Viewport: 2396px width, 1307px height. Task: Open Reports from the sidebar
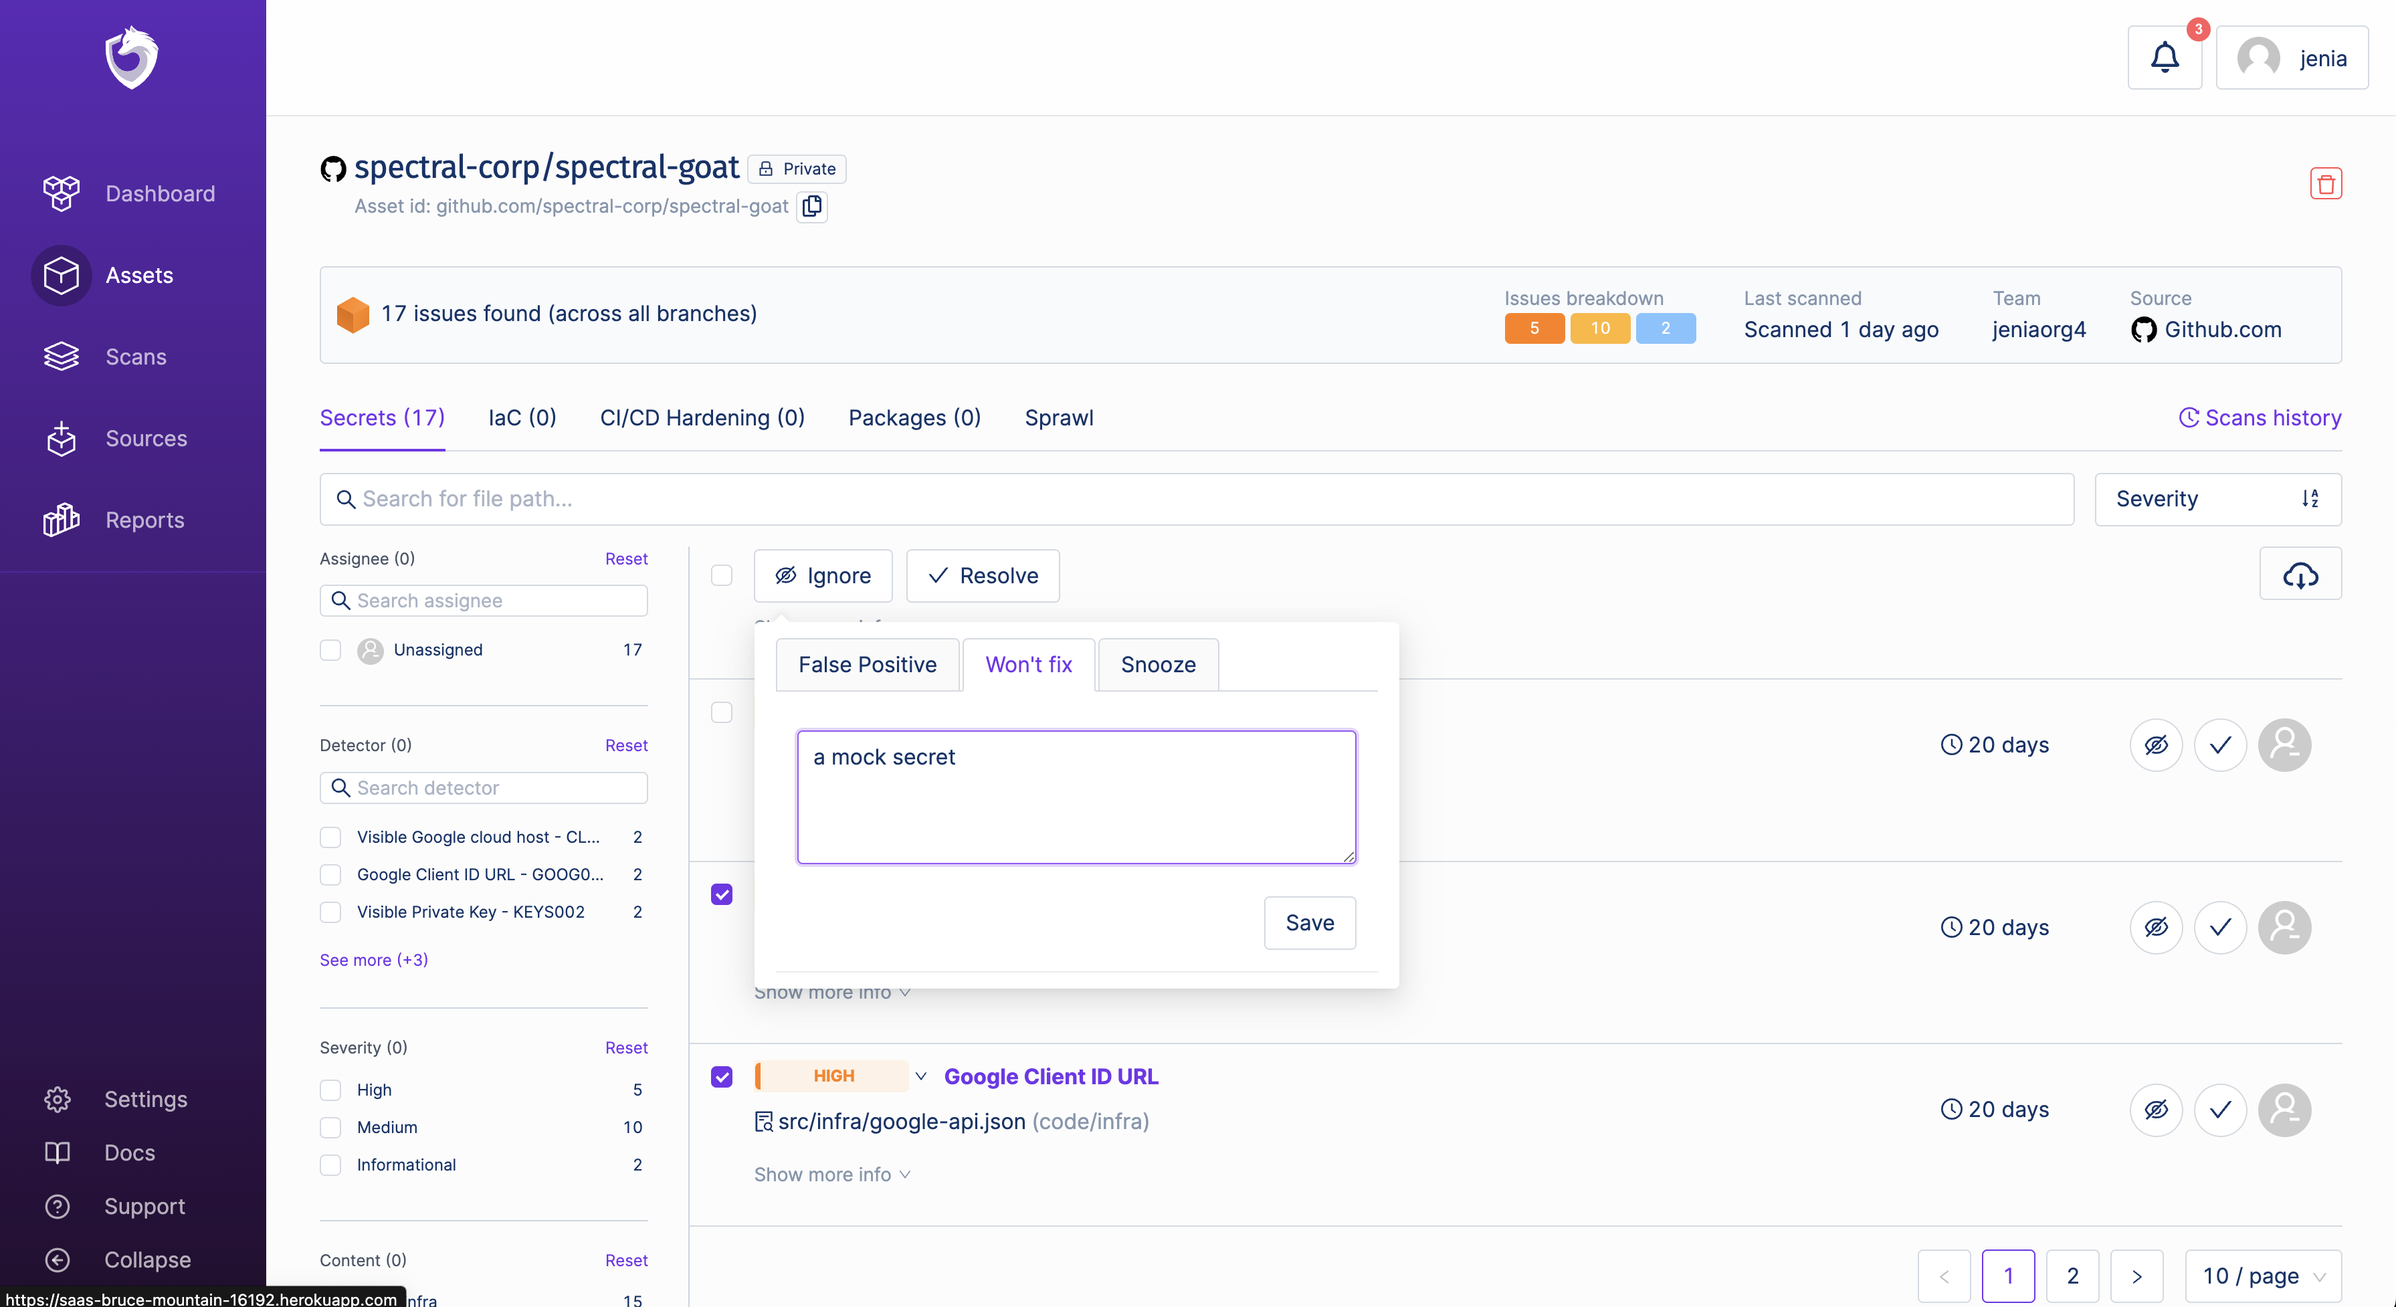pos(144,520)
